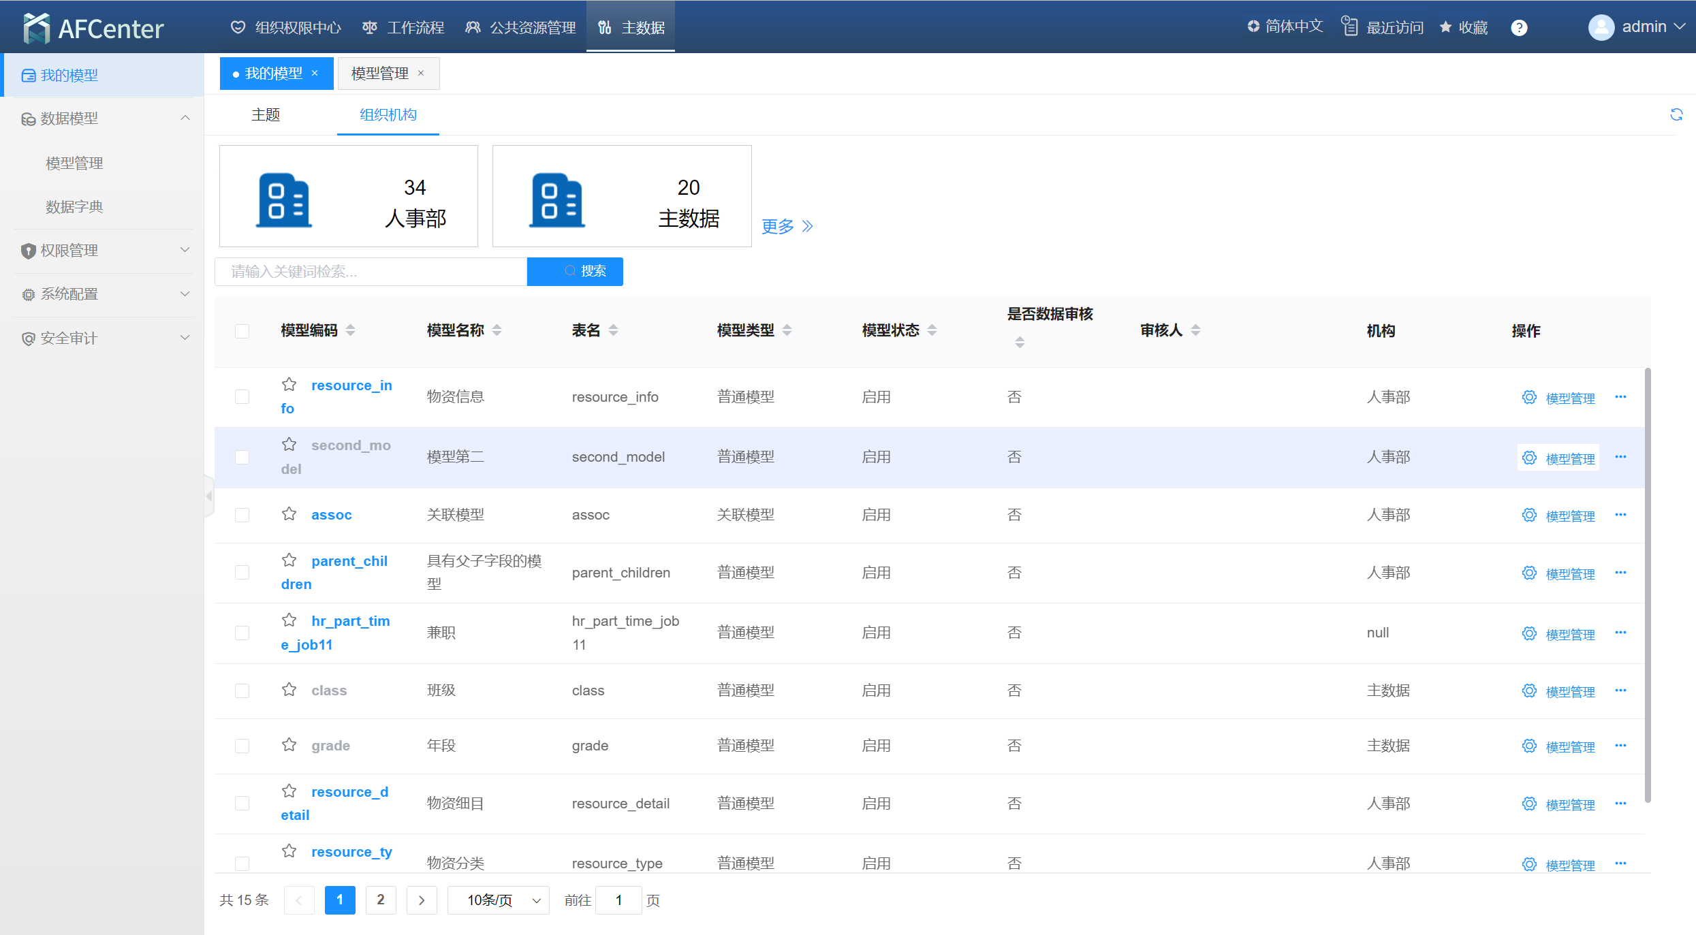The width and height of the screenshot is (1696, 935).
Task: Click the table's vertical scrollbar
Action: pyautogui.click(x=1648, y=586)
